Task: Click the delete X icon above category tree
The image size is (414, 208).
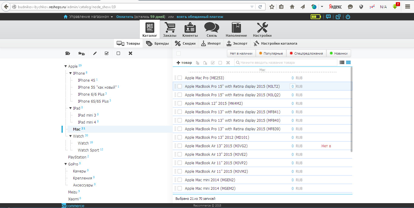Action: point(130,53)
